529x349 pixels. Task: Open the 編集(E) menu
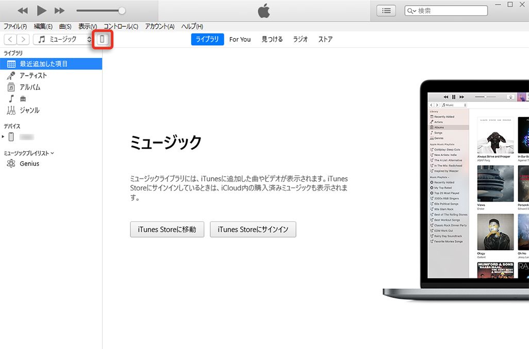click(43, 26)
